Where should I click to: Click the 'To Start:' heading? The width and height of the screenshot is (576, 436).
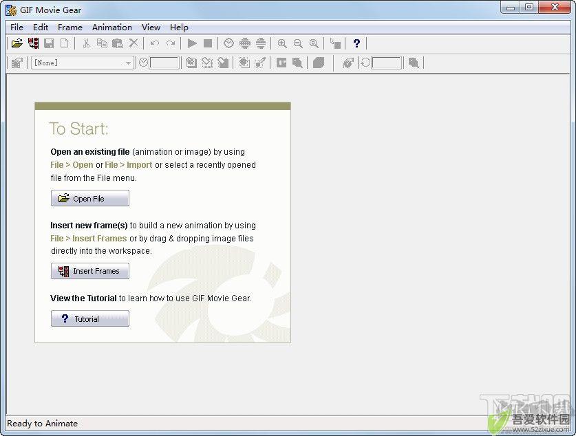[79, 129]
